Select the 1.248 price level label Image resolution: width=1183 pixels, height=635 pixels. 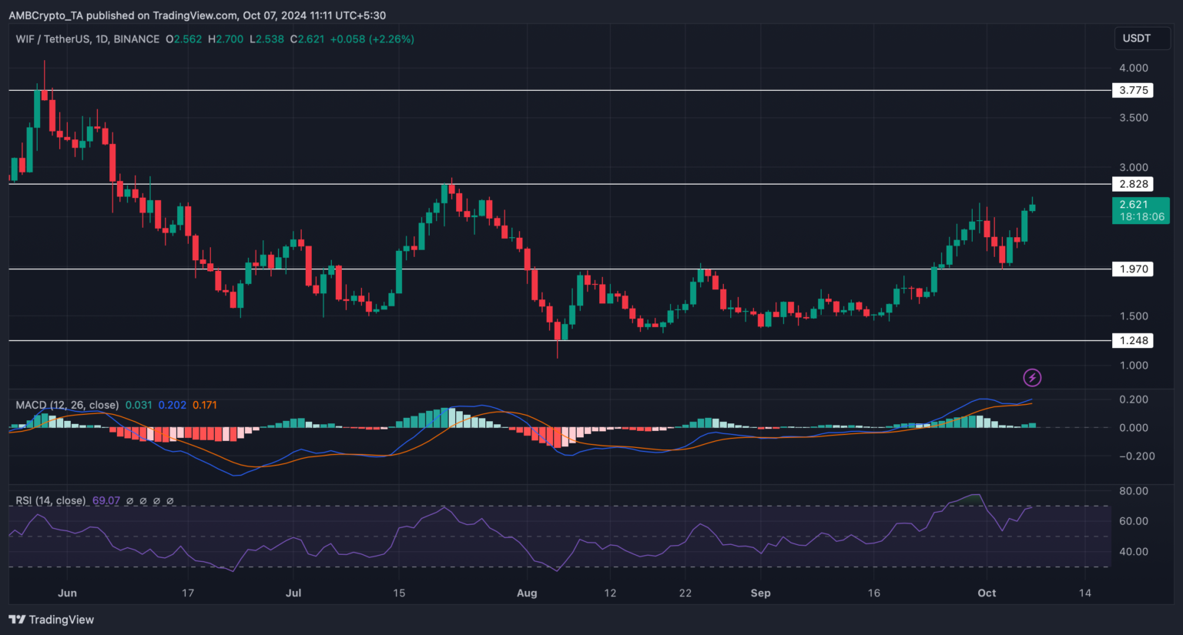(1133, 340)
